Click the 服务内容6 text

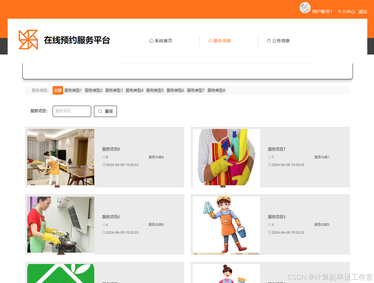pos(156,225)
